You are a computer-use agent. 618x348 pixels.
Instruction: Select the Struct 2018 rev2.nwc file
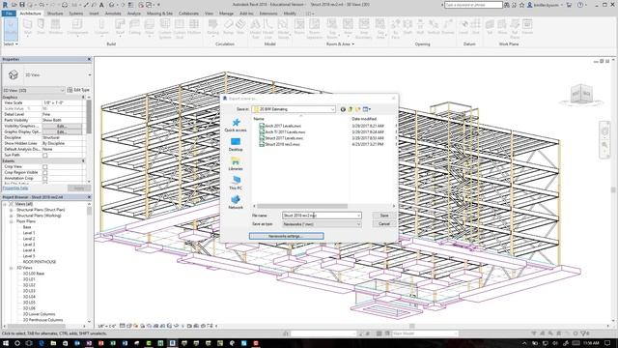(279, 144)
